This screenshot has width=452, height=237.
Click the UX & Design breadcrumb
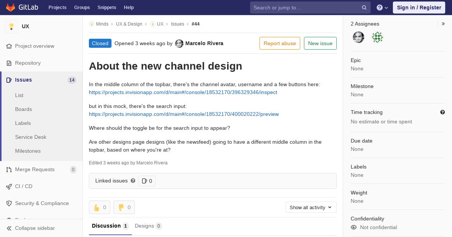pos(129,24)
